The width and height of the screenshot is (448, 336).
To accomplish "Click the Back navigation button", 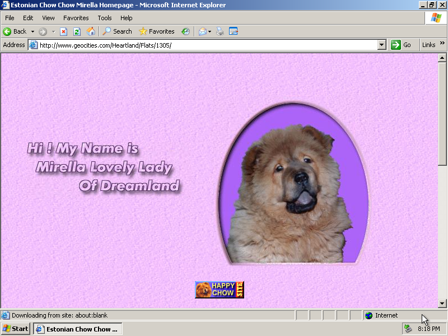I will [x=15, y=31].
